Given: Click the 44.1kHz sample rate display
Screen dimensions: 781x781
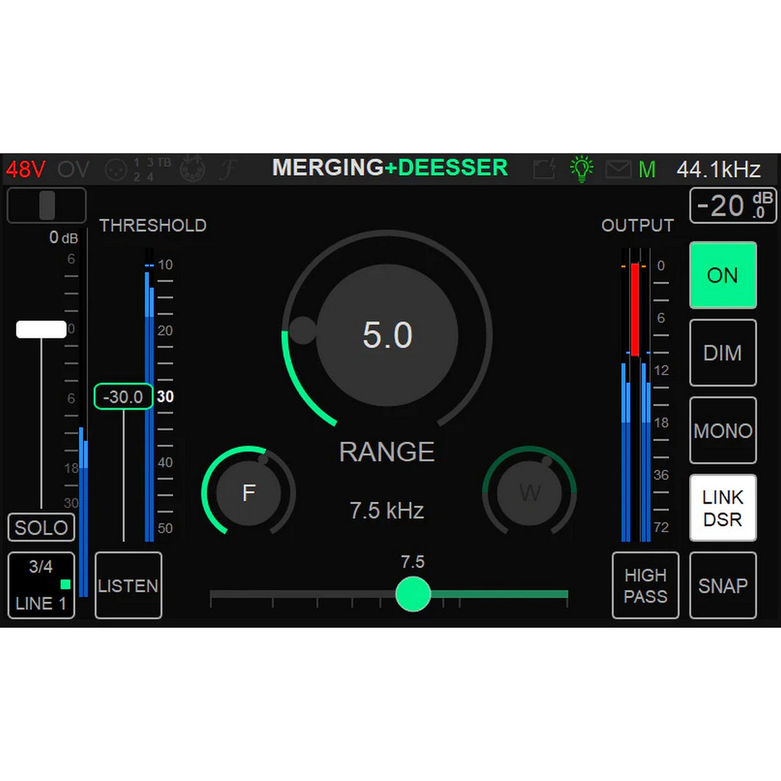Looking at the screenshot, I should click(720, 169).
